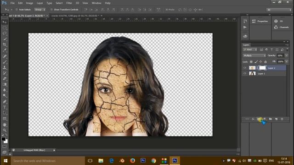Open the Multiply blend mode dropdown
Viewport: 294px width, 165px height.
254,55
